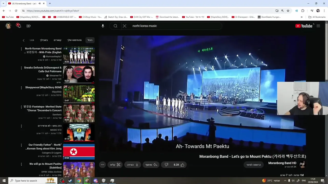Open the system tray volume icon
The width and height of the screenshot is (328, 184).
[x=293, y=181]
